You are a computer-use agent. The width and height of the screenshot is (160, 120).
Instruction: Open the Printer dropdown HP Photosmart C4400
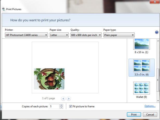[26, 35]
